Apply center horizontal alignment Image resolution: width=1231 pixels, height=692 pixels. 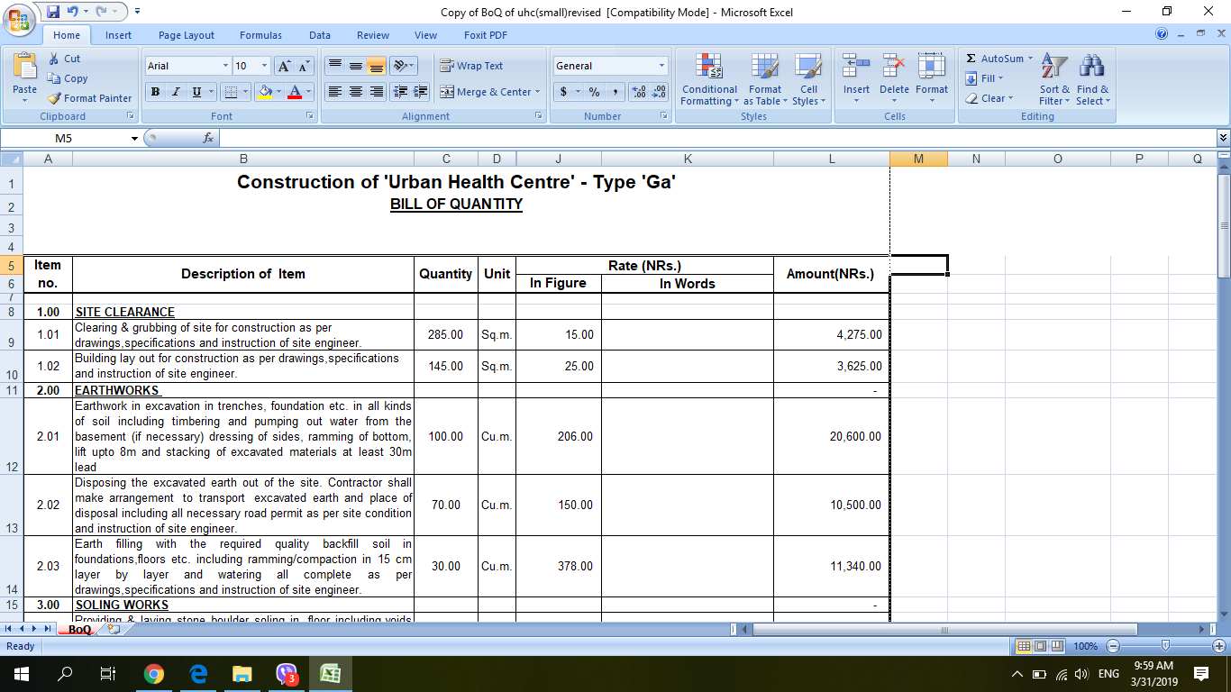click(x=356, y=92)
